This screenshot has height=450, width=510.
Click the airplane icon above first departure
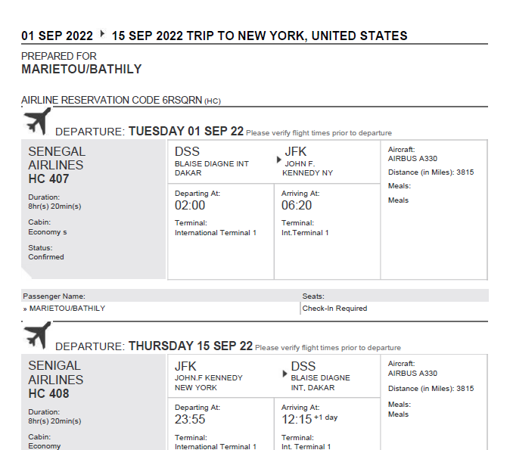(x=37, y=121)
